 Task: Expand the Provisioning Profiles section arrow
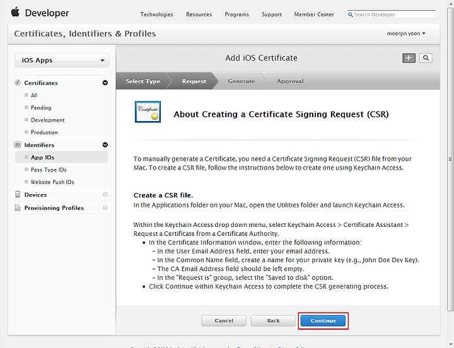[x=105, y=207]
